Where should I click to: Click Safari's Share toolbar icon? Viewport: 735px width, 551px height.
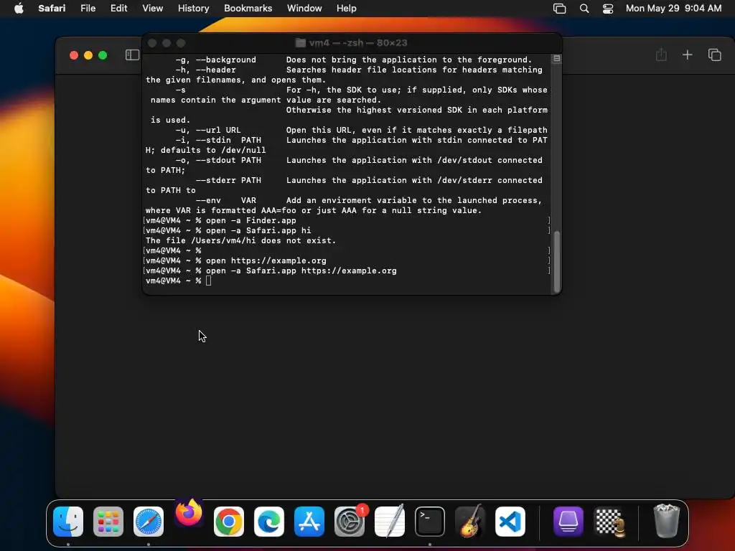click(x=661, y=55)
